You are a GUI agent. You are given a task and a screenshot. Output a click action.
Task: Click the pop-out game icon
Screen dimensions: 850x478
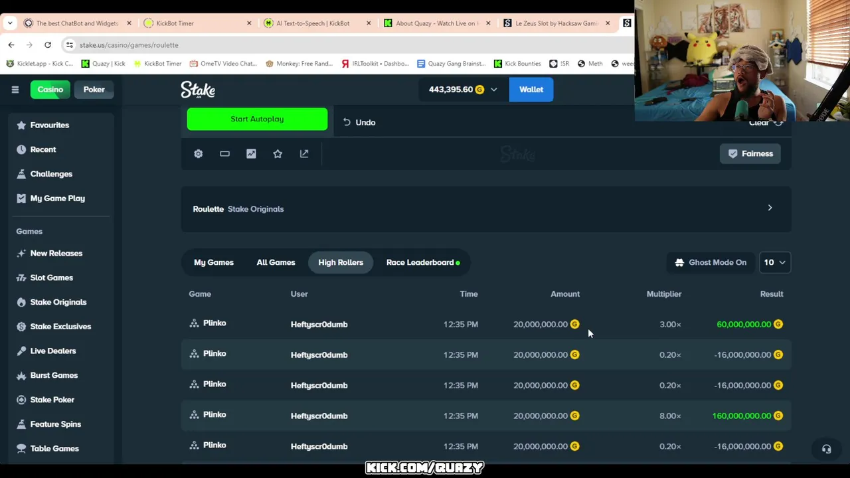pyautogui.click(x=304, y=153)
